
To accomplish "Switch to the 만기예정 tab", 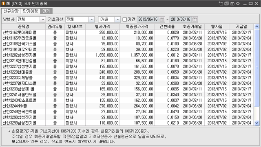I will pos(31,11).
